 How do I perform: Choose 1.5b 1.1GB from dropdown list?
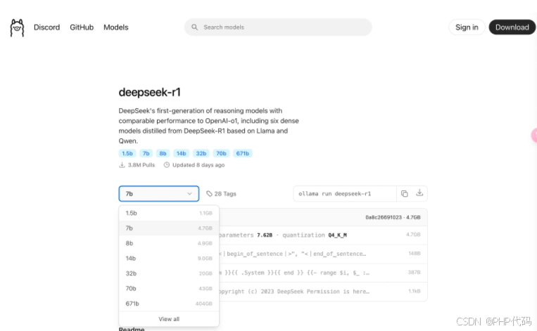pos(169,213)
